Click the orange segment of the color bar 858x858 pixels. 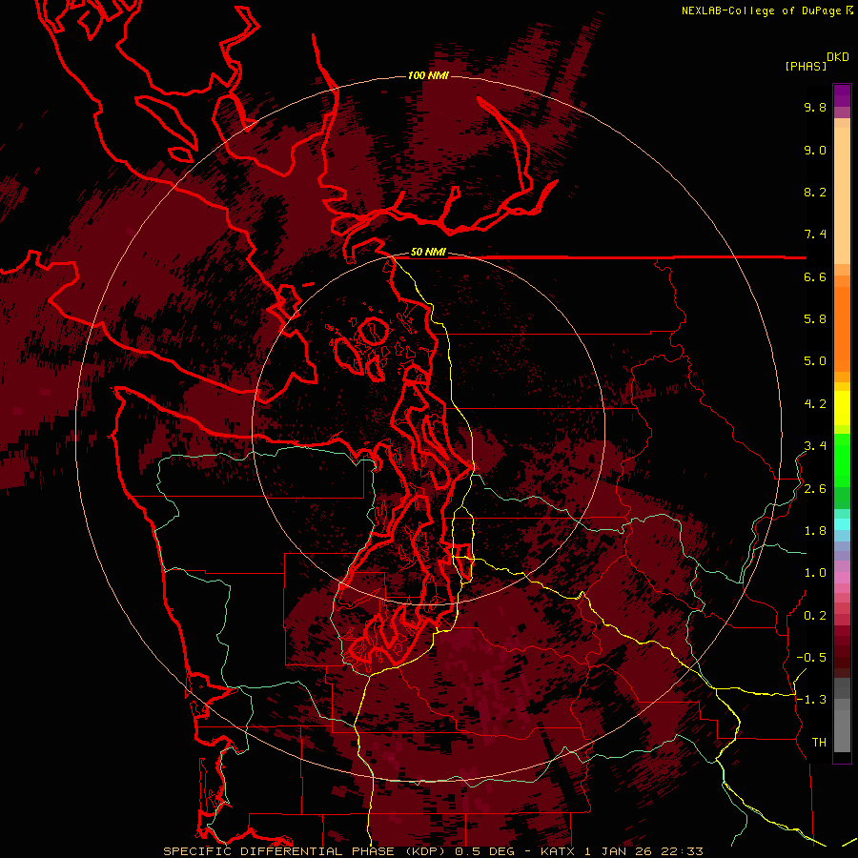(842, 328)
